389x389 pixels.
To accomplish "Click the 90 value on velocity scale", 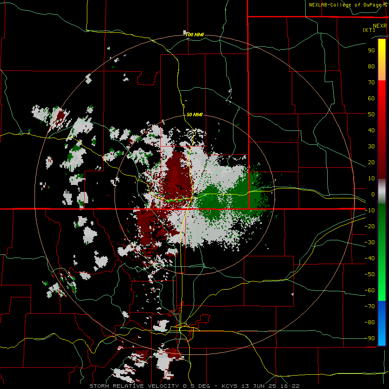I will point(371,51).
